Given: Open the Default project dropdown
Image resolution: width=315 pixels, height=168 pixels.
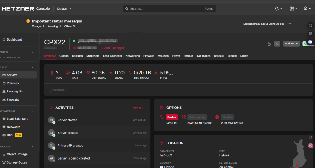Looking at the screenshot, I should 64,9.
